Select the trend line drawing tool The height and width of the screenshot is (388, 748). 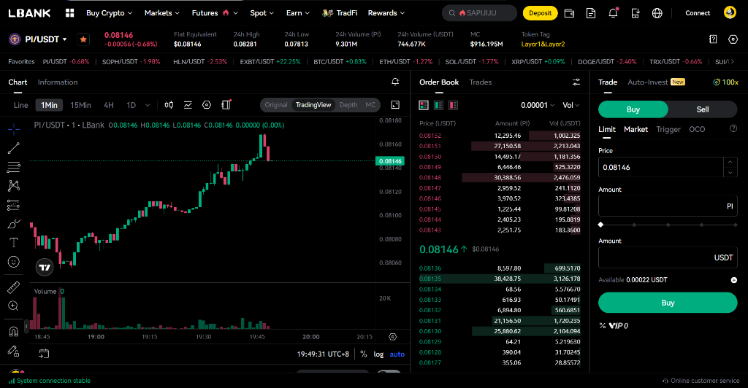coord(14,148)
